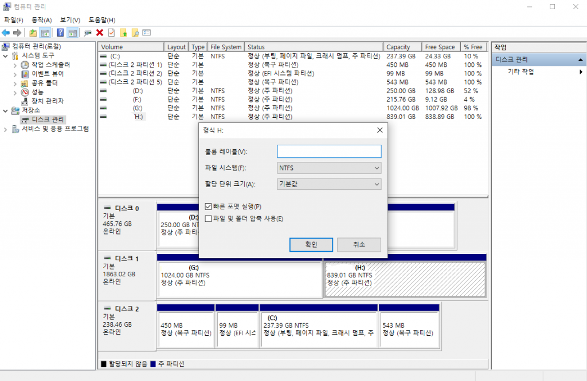The image size is (587, 381).
Task: Open the 파일 시스템 NTFS dropdown
Action: [x=329, y=168]
